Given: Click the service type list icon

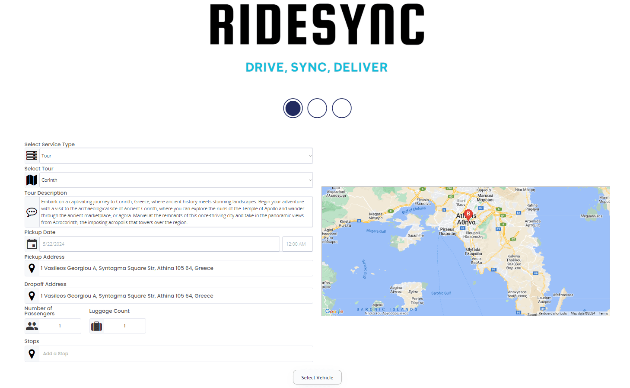Looking at the screenshot, I should (32, 155).
